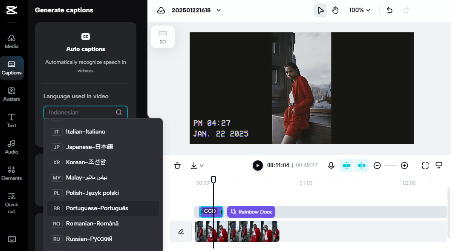Select Russian-Русский option
Screen dimensions: 453x251
[103, 239]
